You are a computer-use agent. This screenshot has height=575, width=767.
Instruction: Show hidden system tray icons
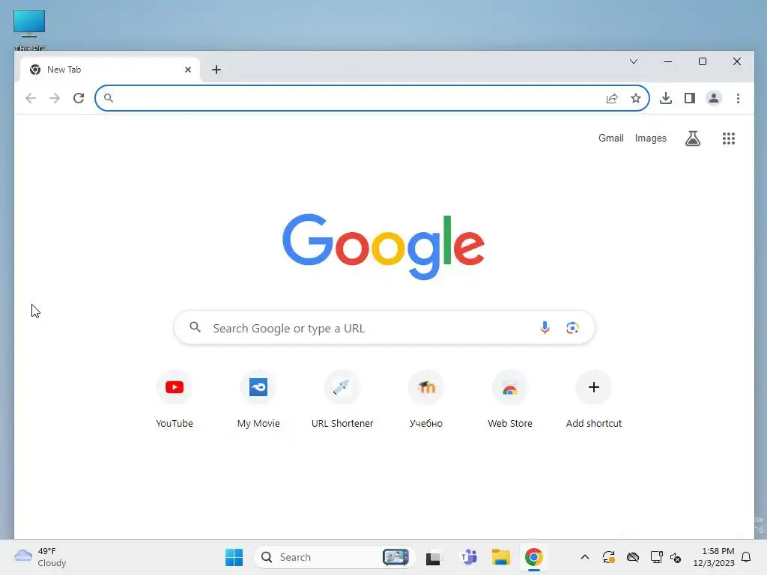tap(584, 557)
